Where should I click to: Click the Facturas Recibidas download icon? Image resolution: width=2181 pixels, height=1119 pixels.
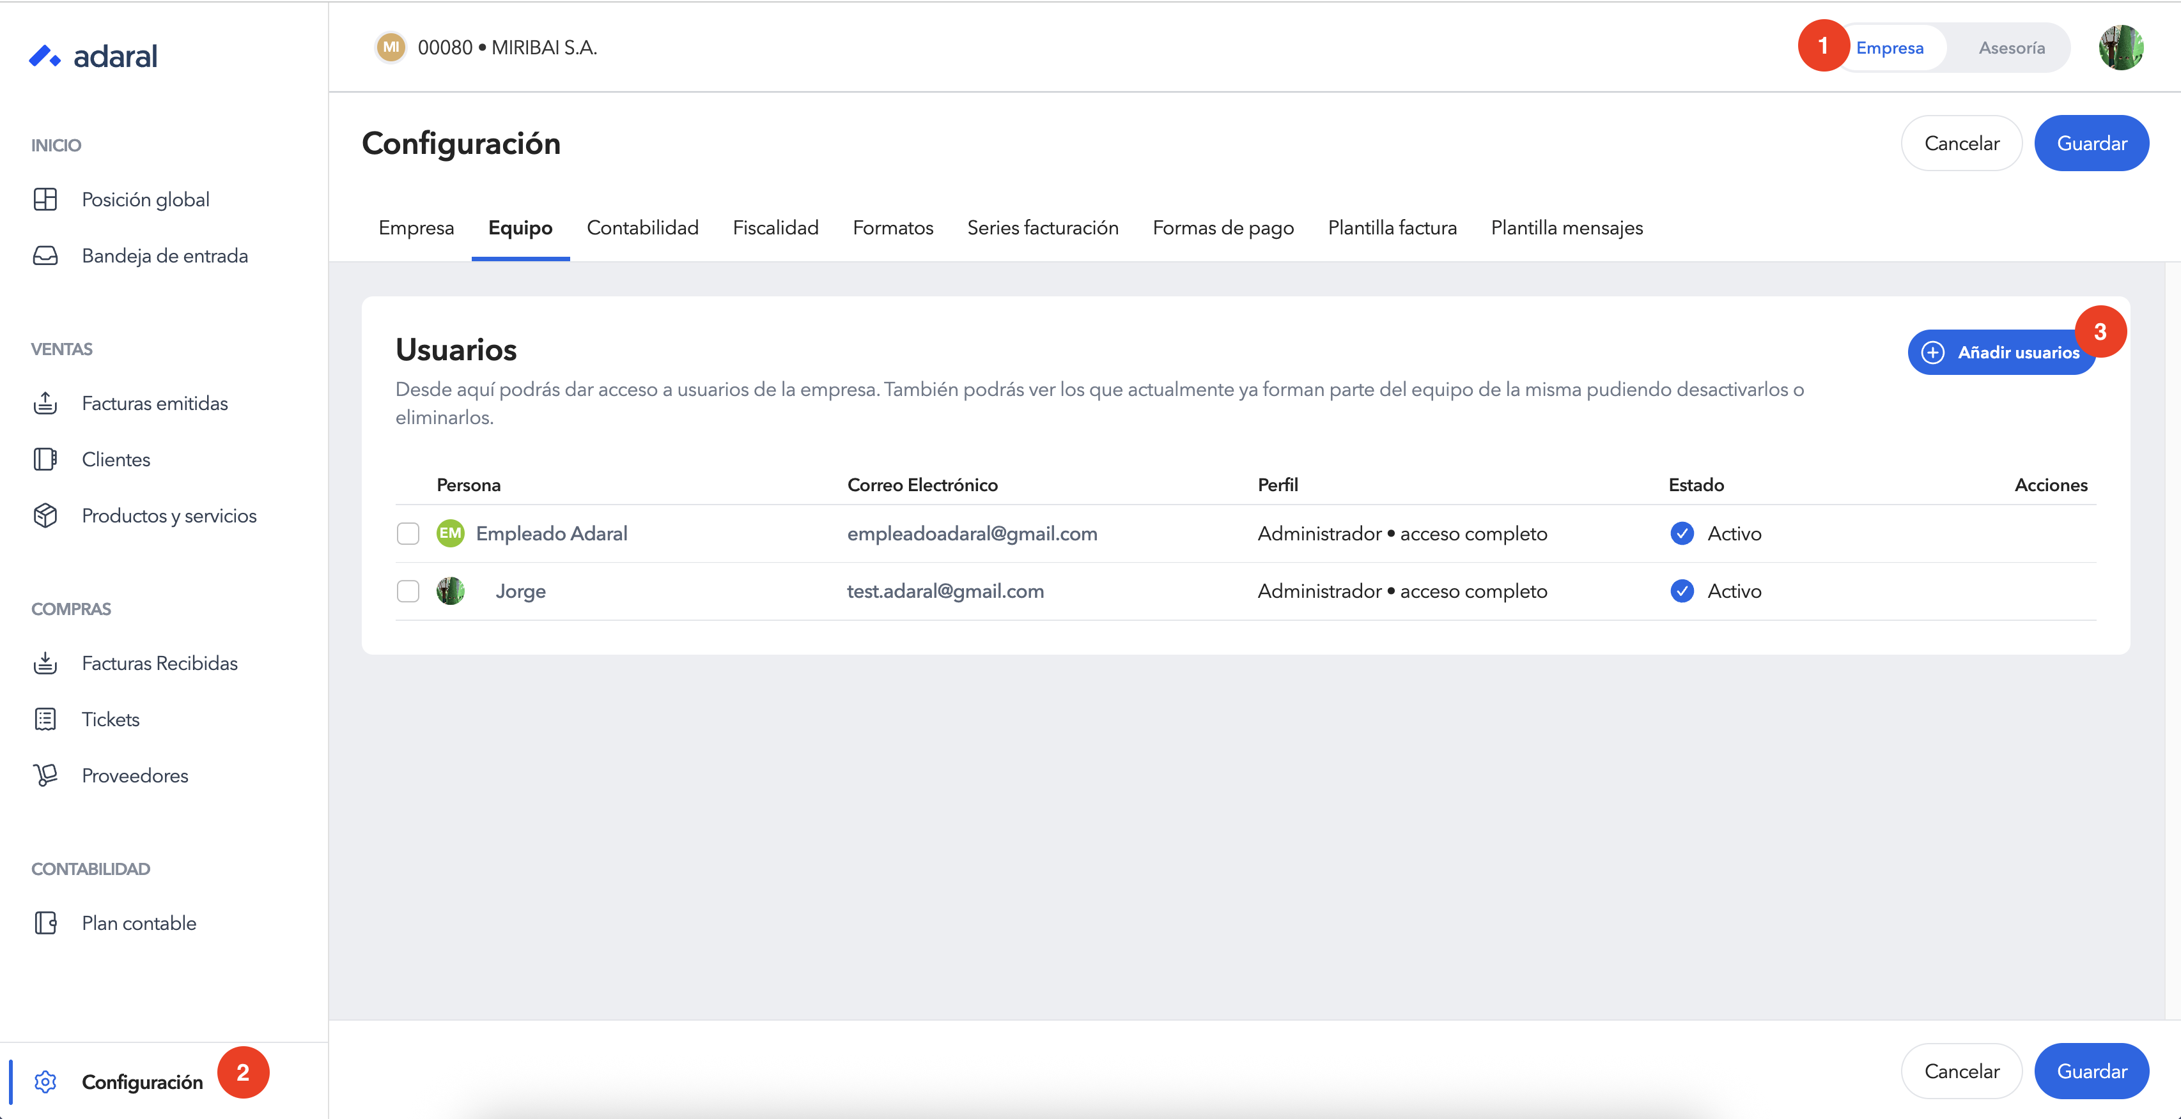point(45,663)
